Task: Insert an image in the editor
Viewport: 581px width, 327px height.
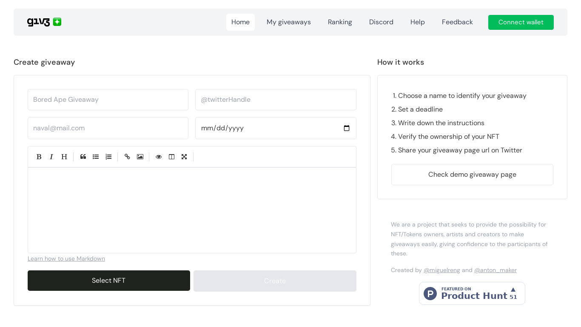Action: tap(140, 157)
